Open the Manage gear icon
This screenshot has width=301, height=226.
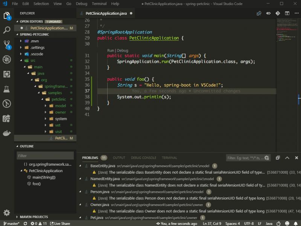pos(7,213)
